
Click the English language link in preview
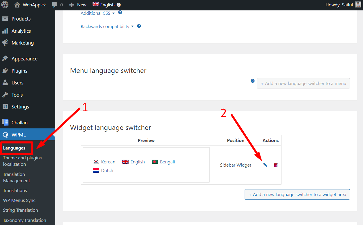tap(138, 162)
